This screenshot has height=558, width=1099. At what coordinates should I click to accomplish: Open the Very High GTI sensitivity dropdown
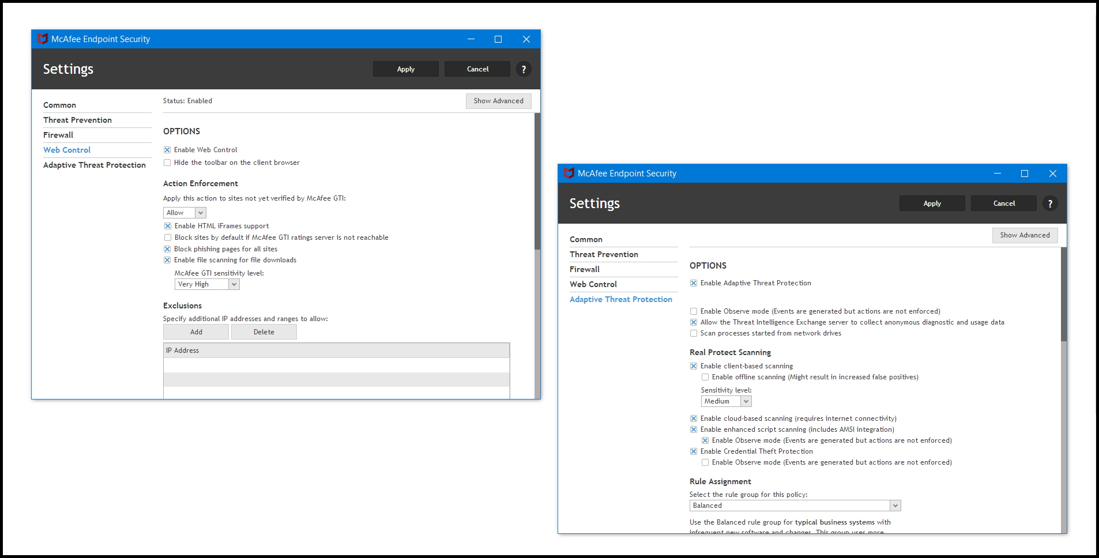tap(207, 284)
